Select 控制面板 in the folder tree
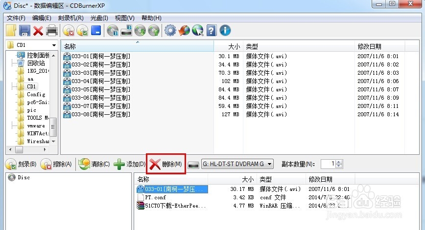Image resolution: width=425 pixels, height=230 pixels. point(38,55)
